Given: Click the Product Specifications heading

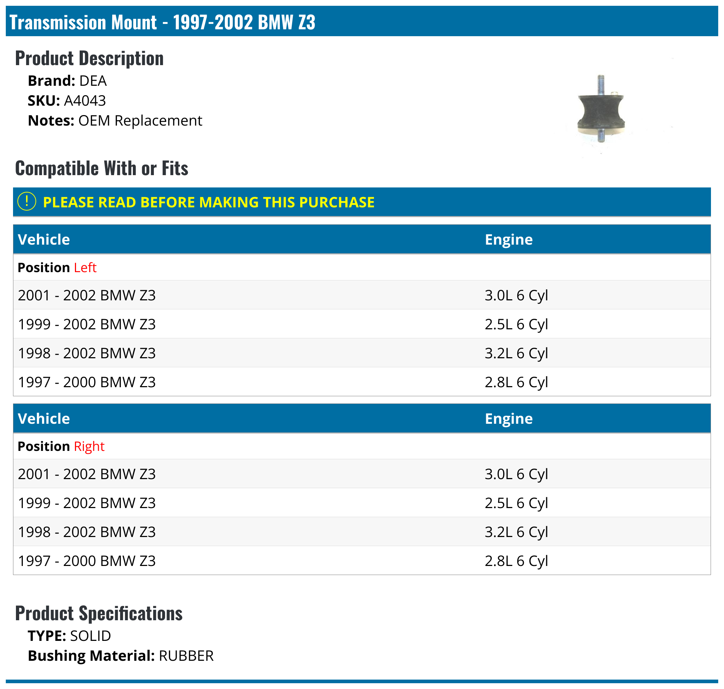Looking at the screenshot, I should click(98, 614).
